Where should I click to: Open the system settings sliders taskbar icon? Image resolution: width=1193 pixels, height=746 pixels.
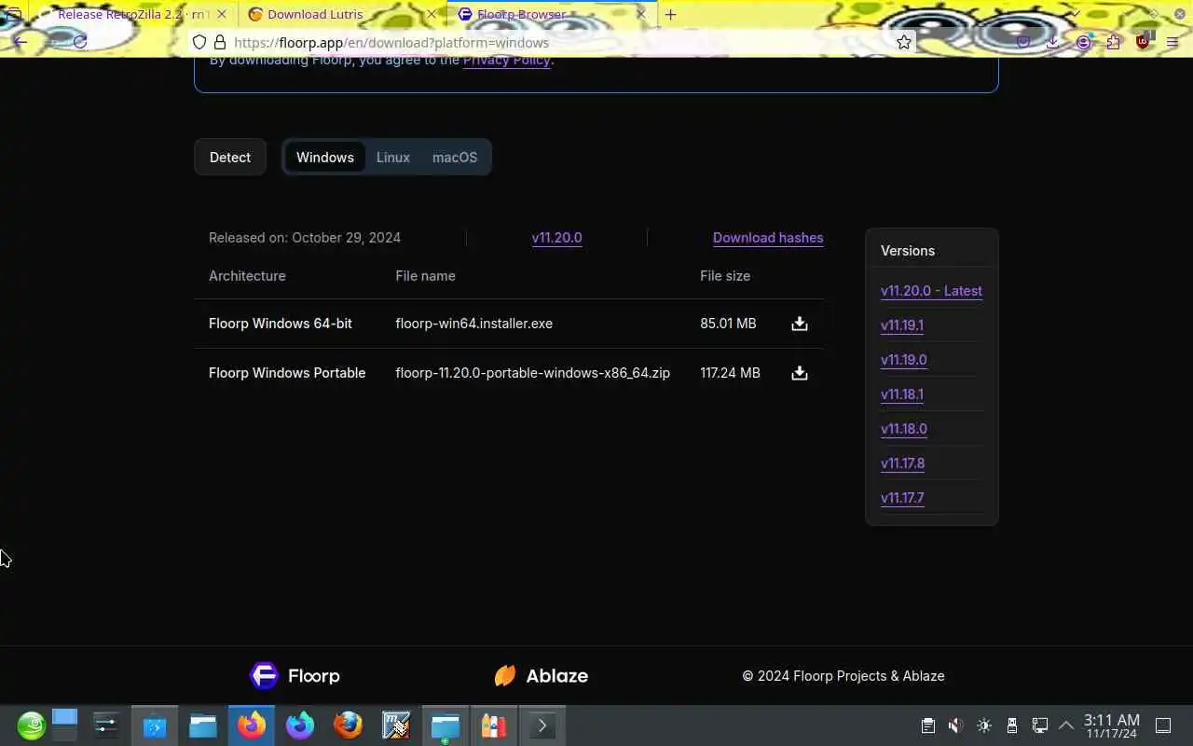point(106,725)
